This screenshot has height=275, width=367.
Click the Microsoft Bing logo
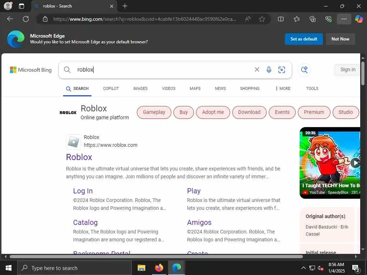(x=31, y=70)
